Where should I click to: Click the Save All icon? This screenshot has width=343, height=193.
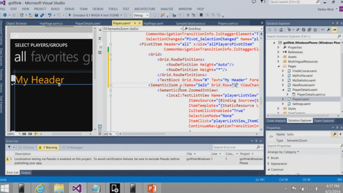click(42, 15)
